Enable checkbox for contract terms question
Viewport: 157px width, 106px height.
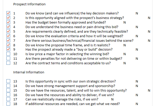tap(8, 63)
